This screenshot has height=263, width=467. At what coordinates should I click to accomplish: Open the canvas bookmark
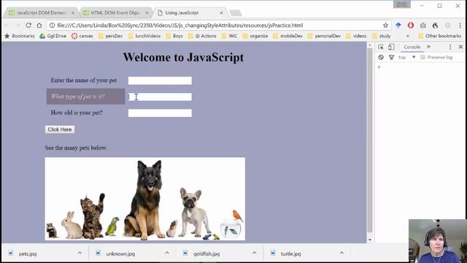[x=82, y=36]
